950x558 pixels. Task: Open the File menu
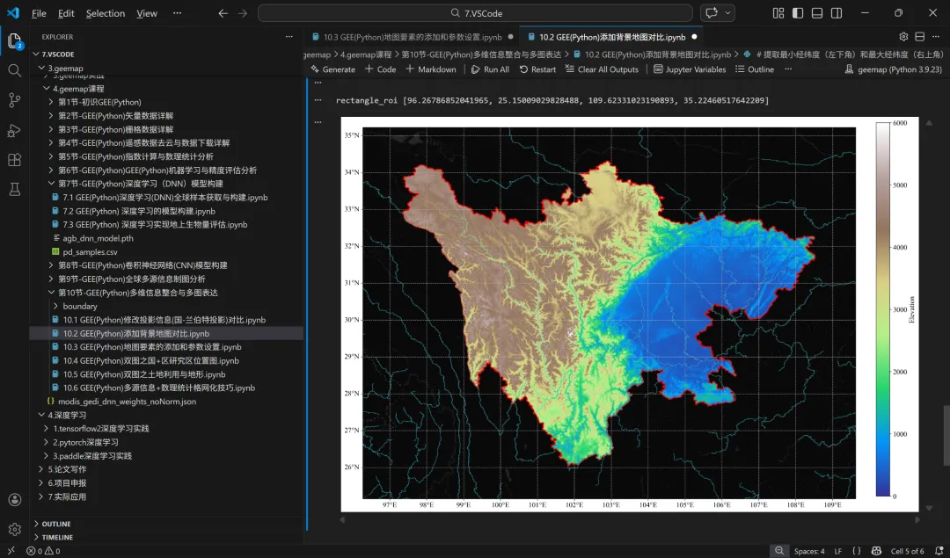(x=39, y=13)
